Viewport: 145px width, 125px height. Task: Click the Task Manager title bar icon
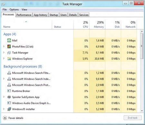[3, 4]
